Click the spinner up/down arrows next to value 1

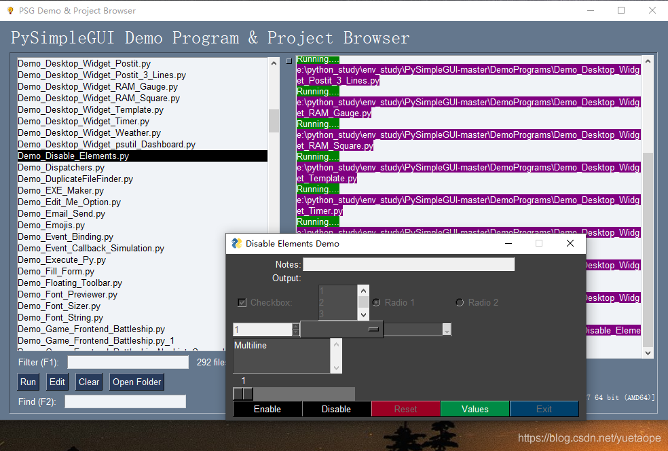point(296,329)
